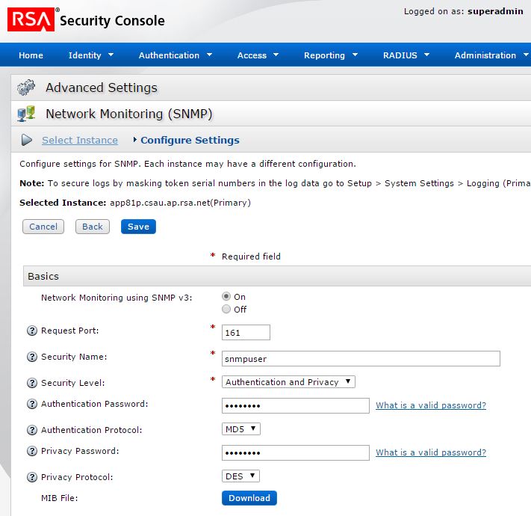Click help icon next to Security Name

pos(32,357)
